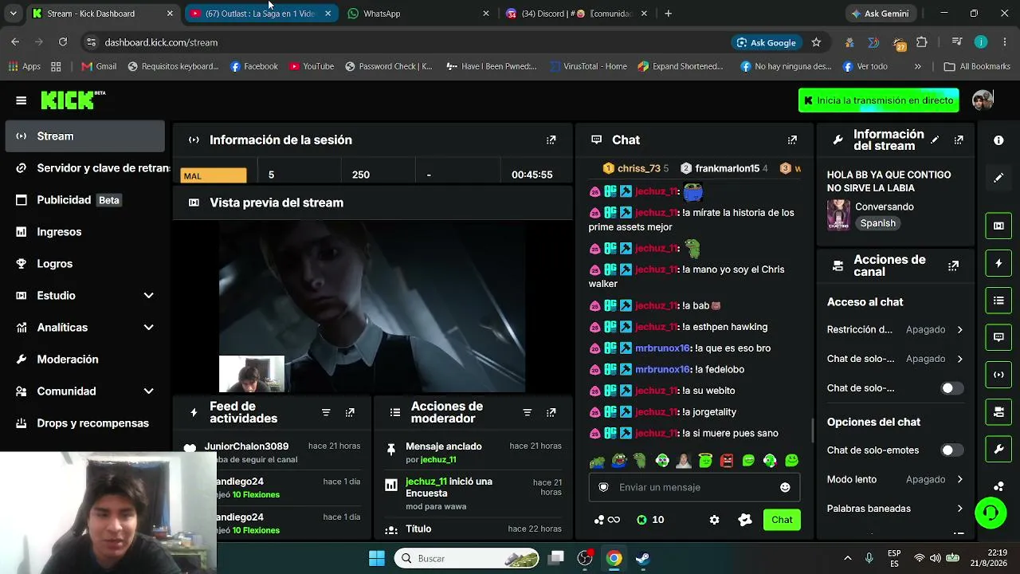Click the info icon in the right rail
The width and height of the screenshot is (1020, 574).
[x=998, y=140]
